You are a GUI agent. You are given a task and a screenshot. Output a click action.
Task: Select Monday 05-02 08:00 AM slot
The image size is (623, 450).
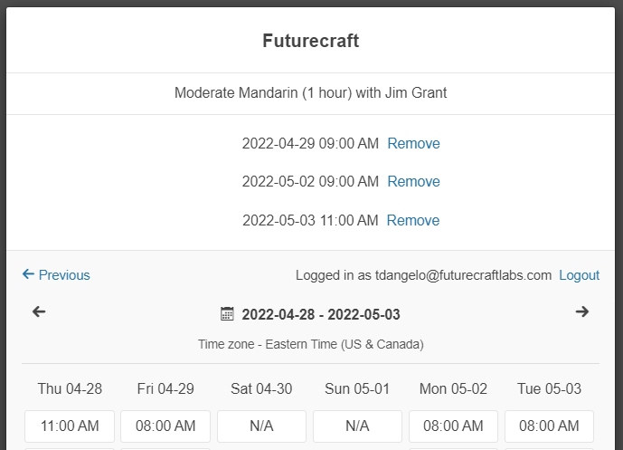(453, 426)
